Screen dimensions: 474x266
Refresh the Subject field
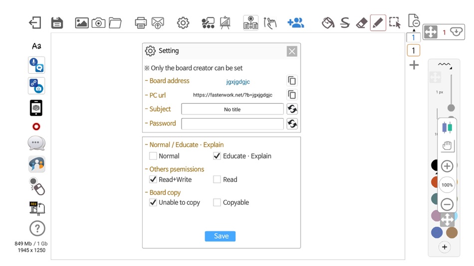[x=292, y=109]
